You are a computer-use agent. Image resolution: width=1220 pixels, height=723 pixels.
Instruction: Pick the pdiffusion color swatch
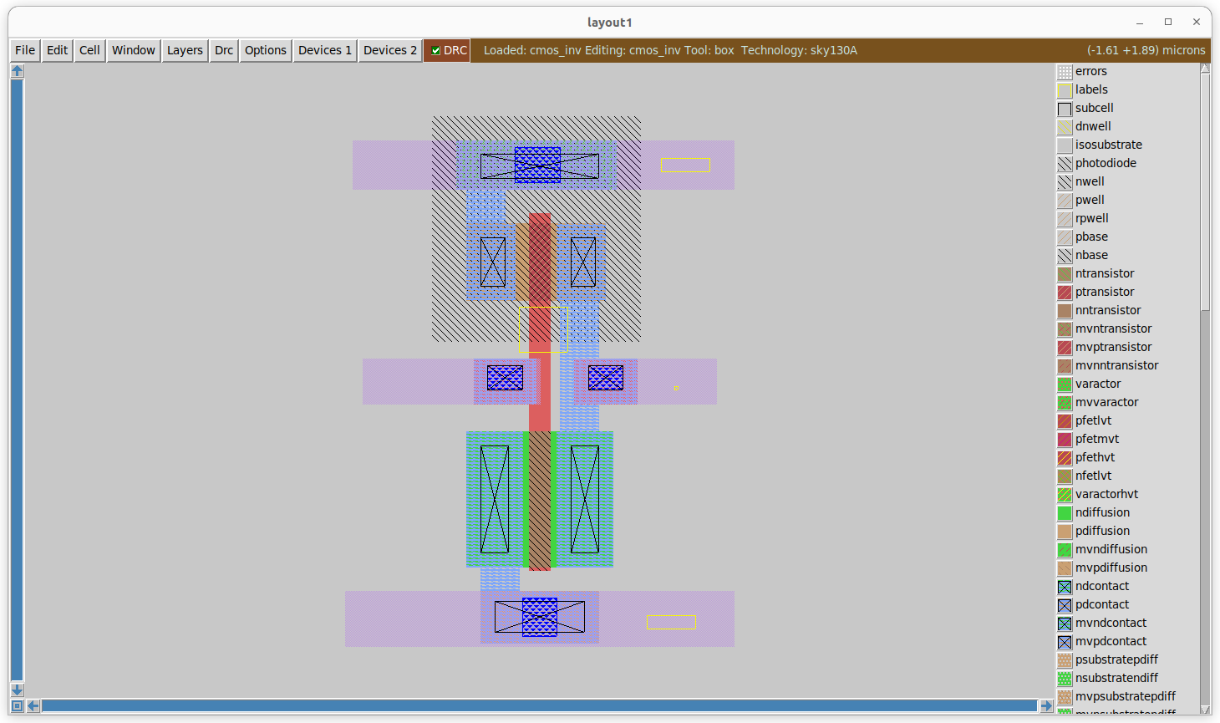pos(1065,532)
